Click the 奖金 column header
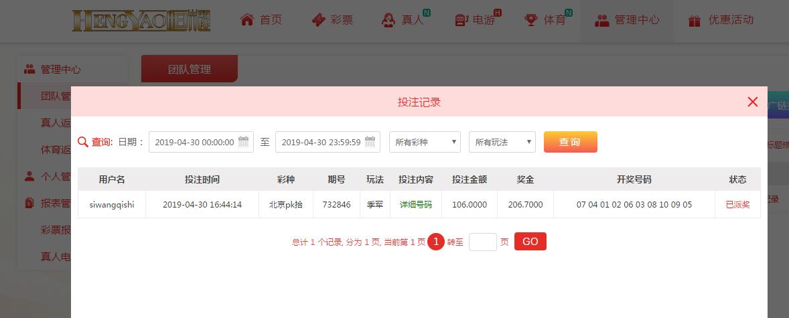The height and width of the screenshot is (318, 789). (x=525, y=179)
